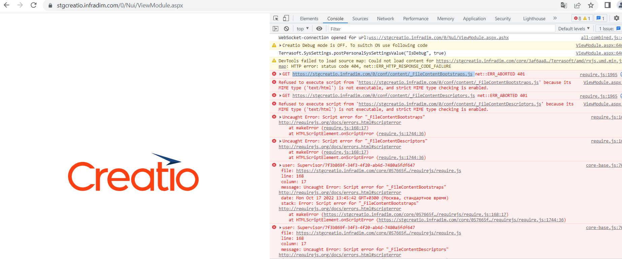Click the error icon on the GET _FileContentDescriptors.js row
The image size is (622, 259).
tap(274, 95)
